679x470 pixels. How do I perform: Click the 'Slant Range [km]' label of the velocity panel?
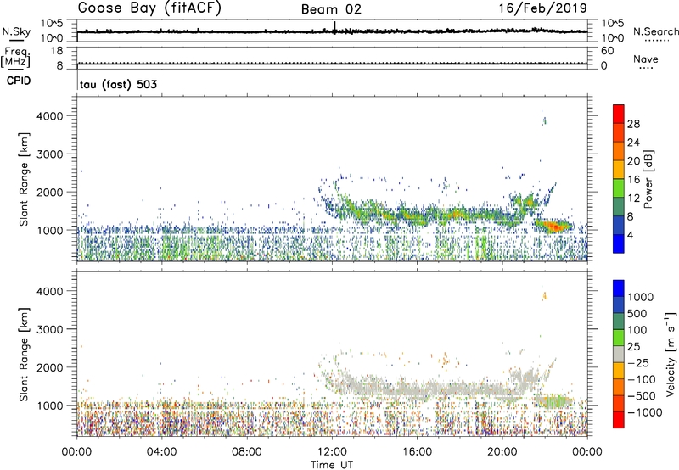[x=24, y=355]
